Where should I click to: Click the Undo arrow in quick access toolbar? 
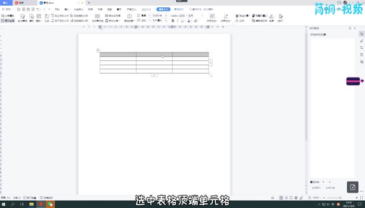click(x=38, y=9)
